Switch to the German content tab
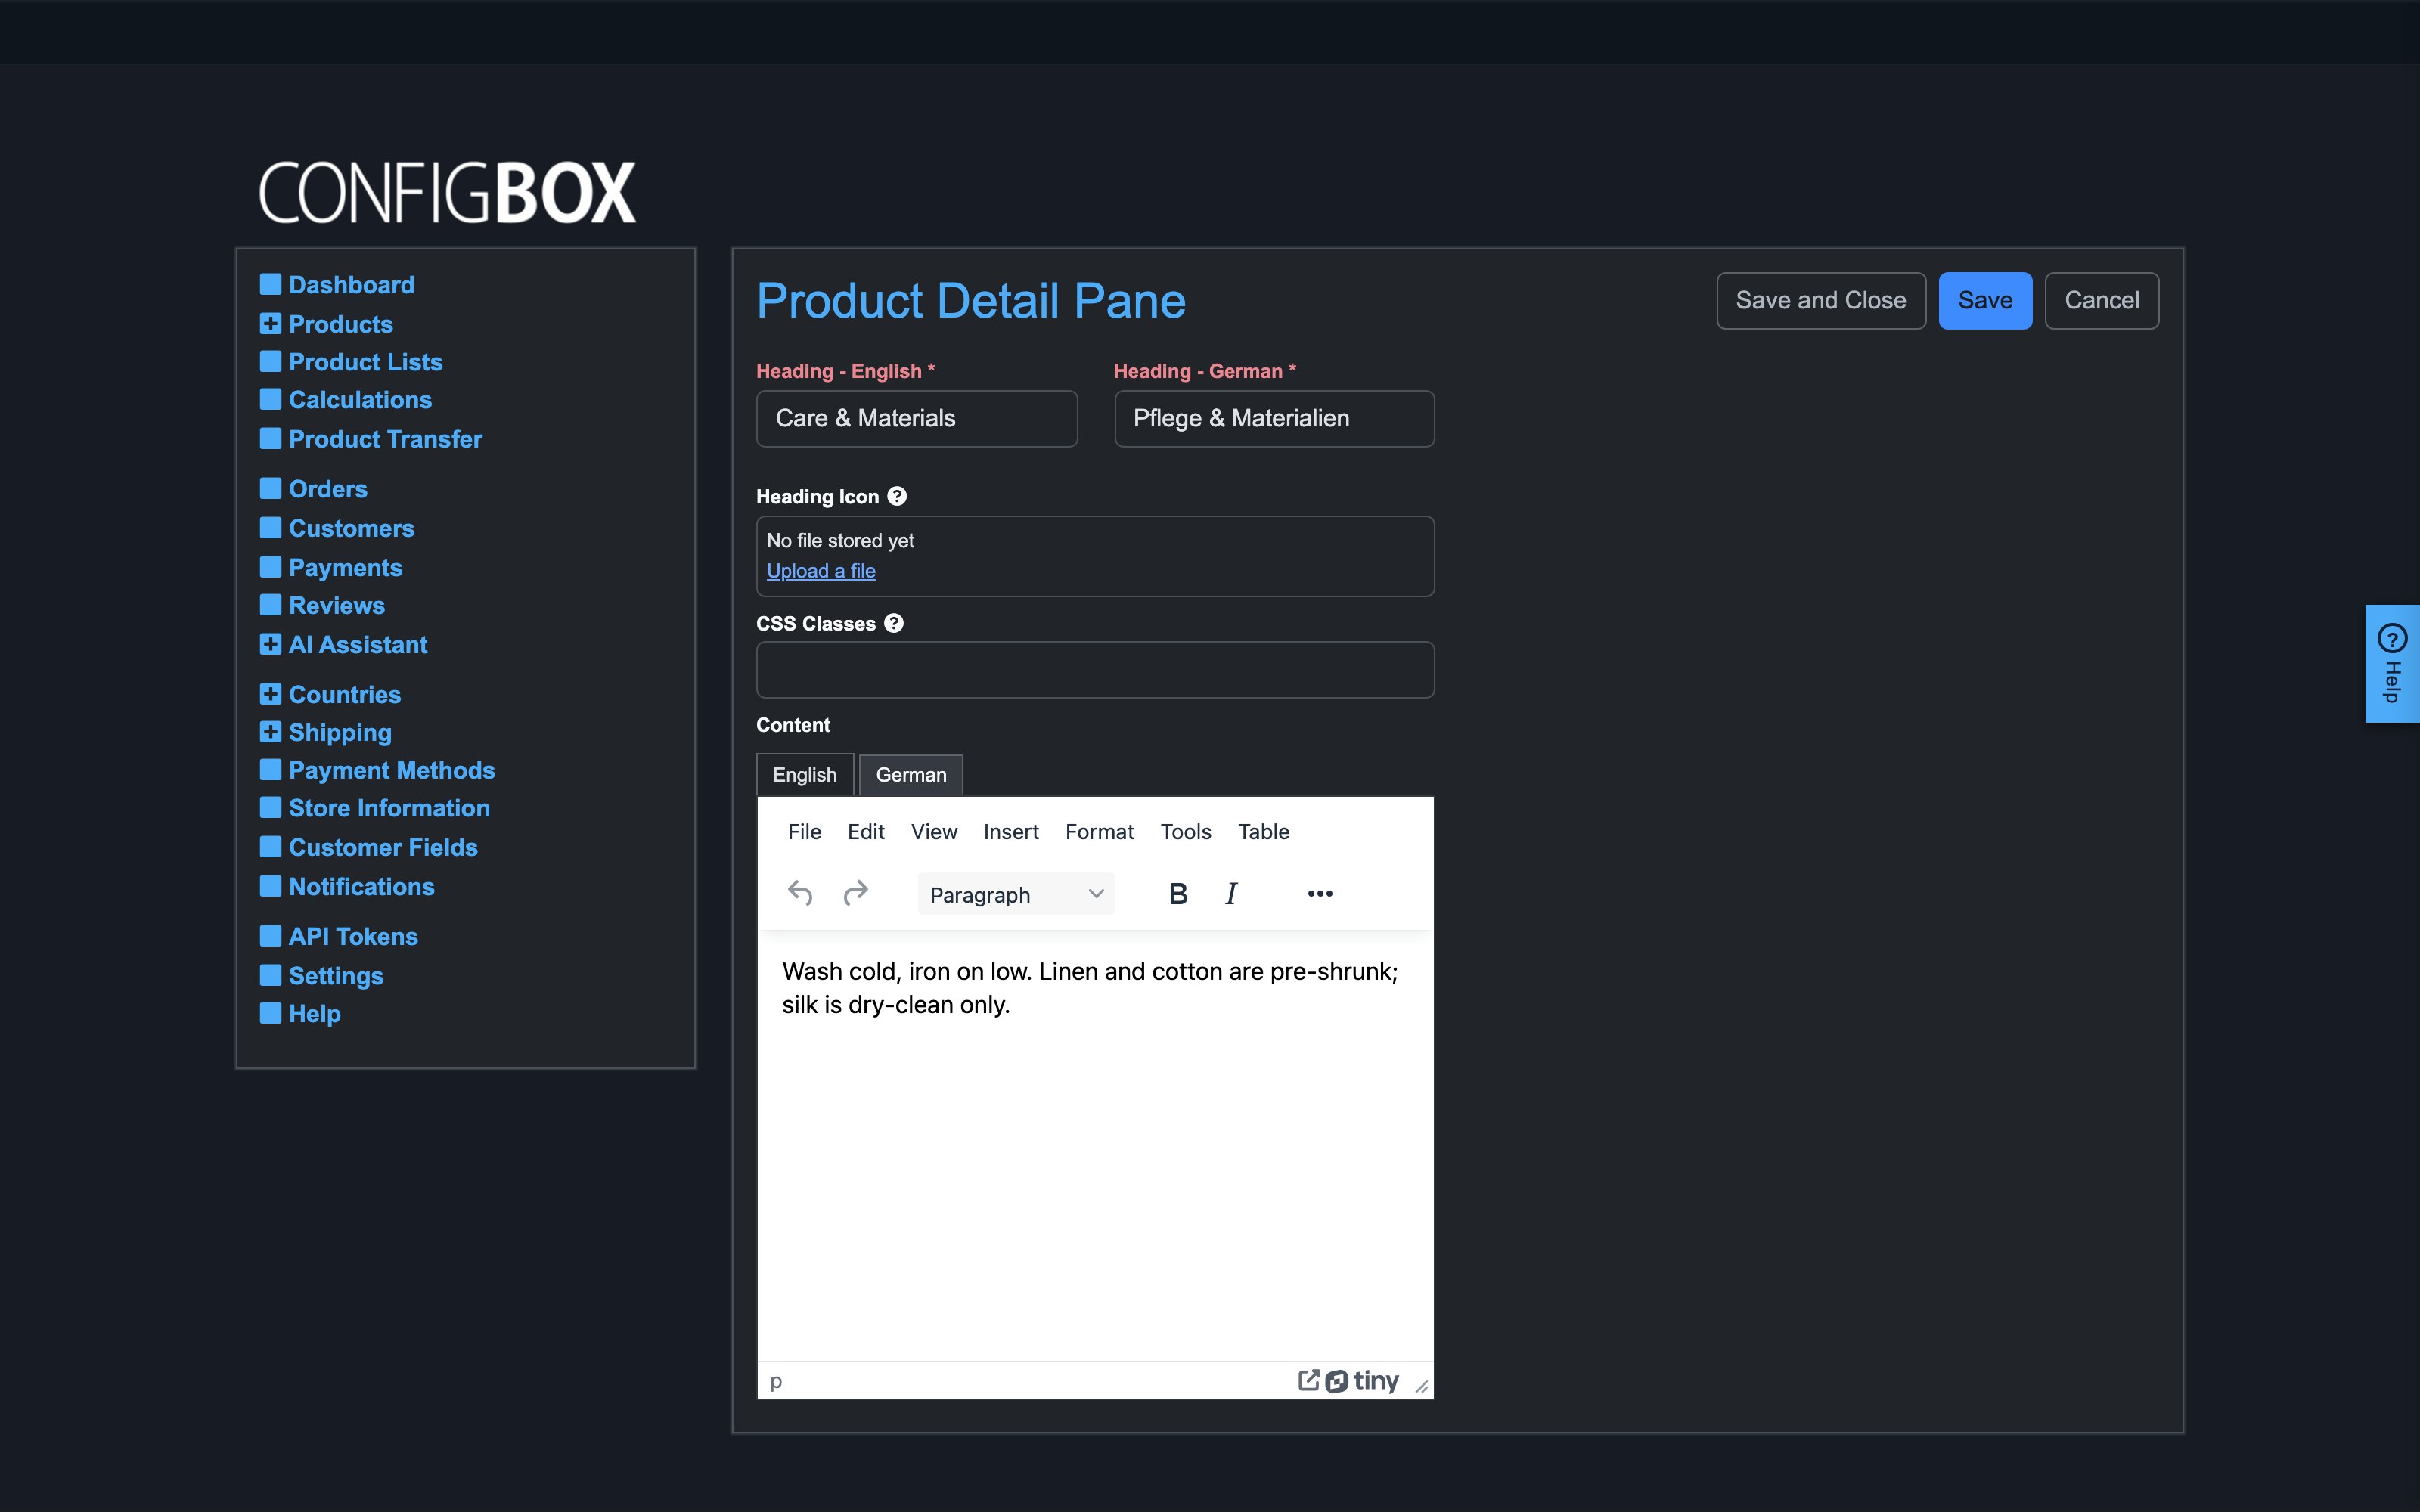2420x1512 pixels. 911,775
